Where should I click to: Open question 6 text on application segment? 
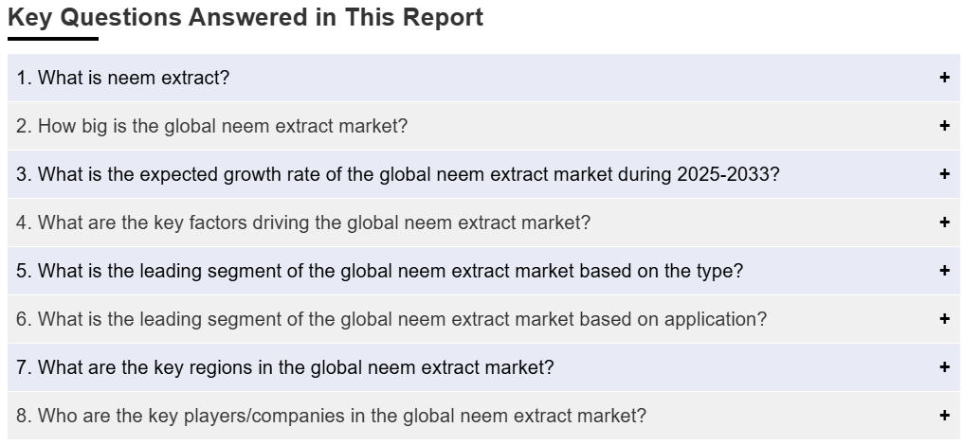(391, 319)
